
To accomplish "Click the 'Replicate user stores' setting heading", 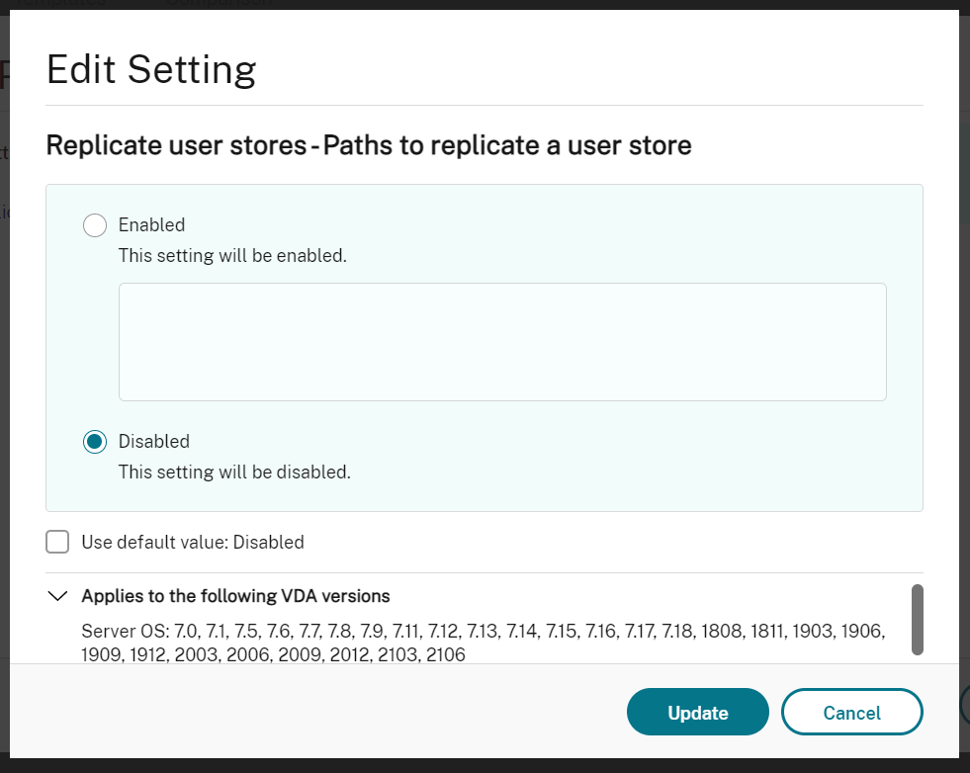I will click(x=368, y=146).
